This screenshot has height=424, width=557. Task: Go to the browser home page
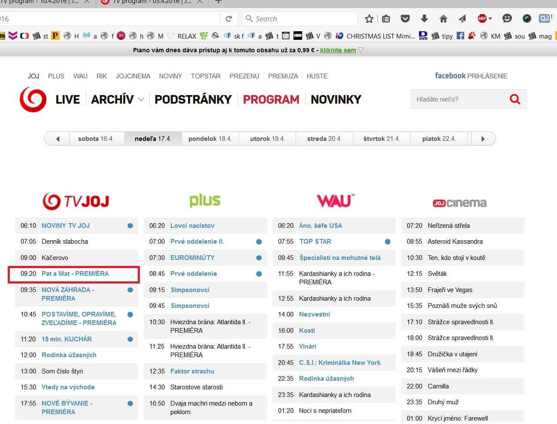[x=444, y=19]
